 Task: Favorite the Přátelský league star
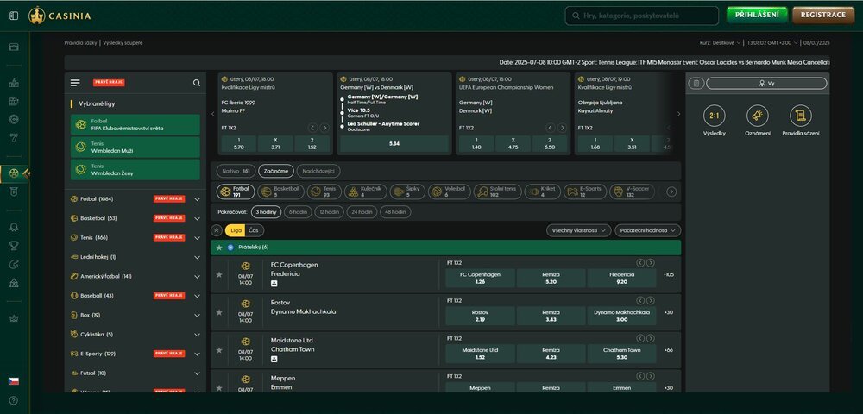point(219,248)
